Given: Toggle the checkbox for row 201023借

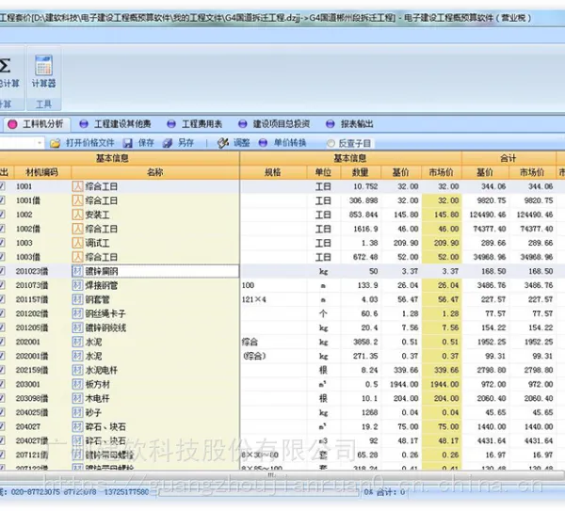Looking at the screenshot, I should (2, 271).
